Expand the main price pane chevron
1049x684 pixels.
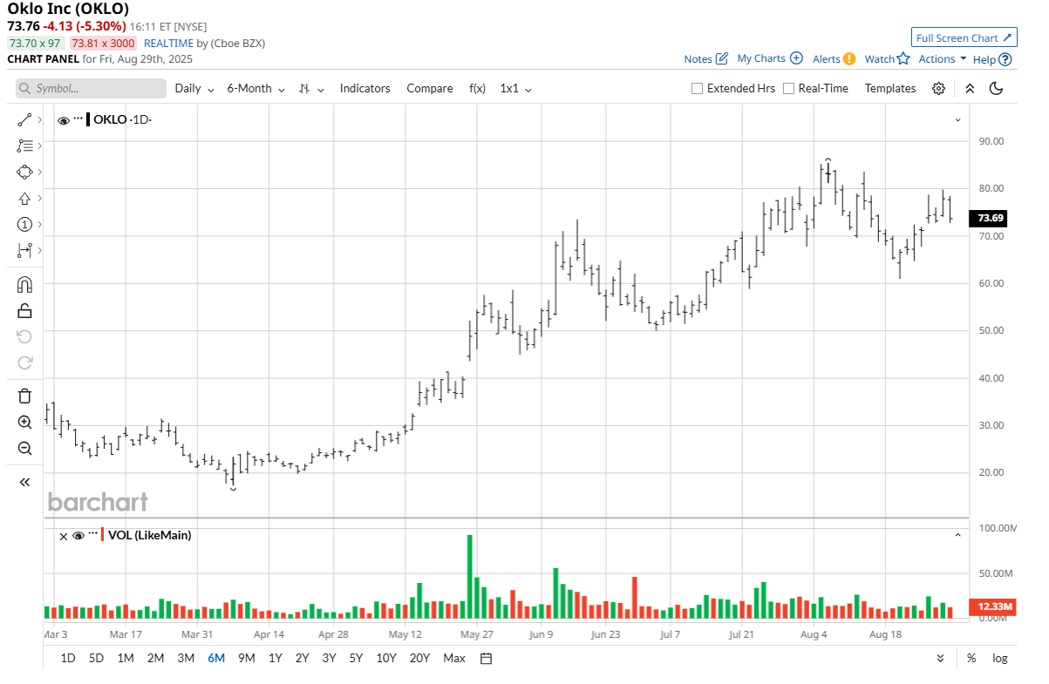[957, 119]
